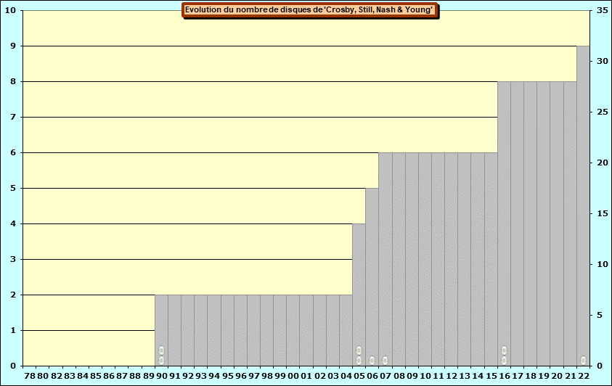Open the disc icon in the 07 bar
The height and width of the screenshot is (386, 612).
click(x=385, y=361)
